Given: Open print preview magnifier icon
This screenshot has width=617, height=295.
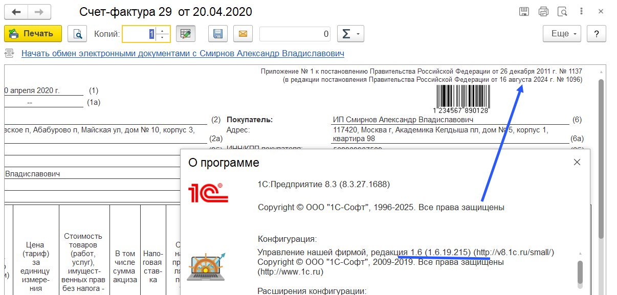Looking at the screenshot, I should point(78,34).
